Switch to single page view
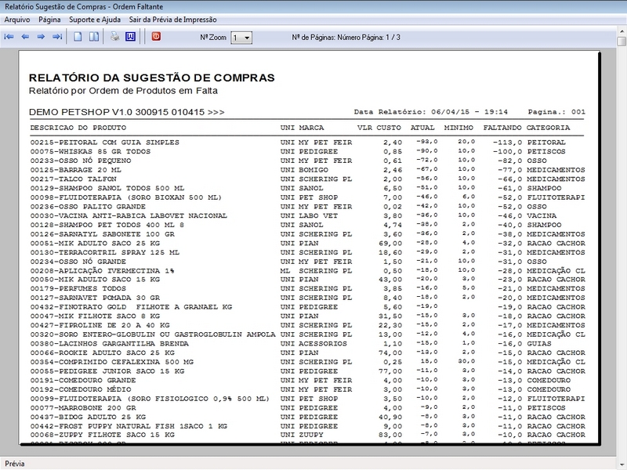627x470 pixels. [x=78, y=37]
